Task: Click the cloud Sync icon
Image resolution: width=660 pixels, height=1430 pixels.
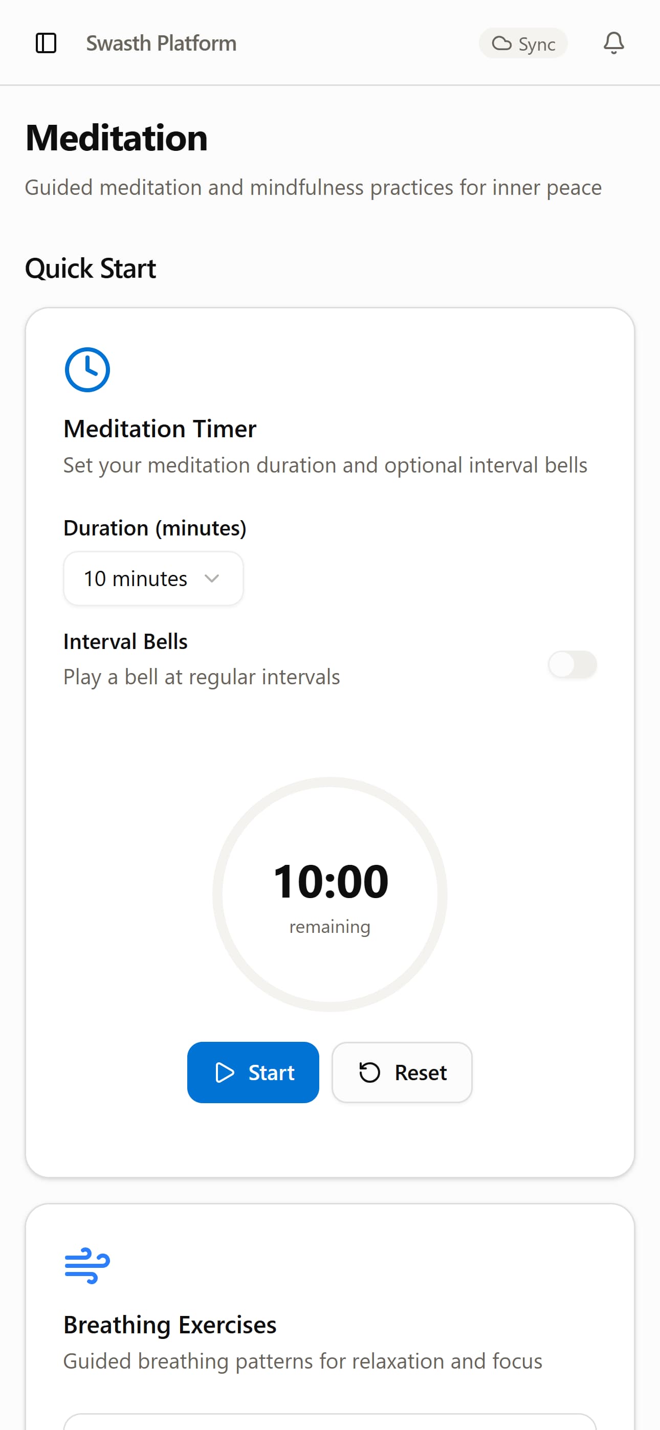Action: point(502,43)
